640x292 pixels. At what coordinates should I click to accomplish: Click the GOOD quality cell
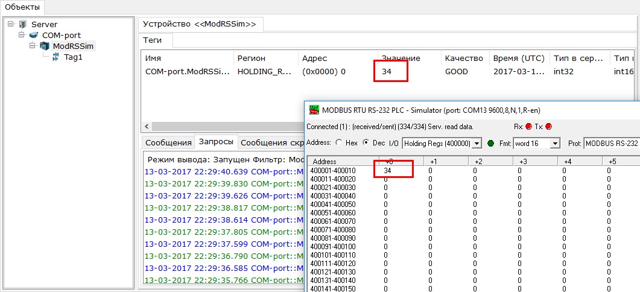click(x=457, y=71)
